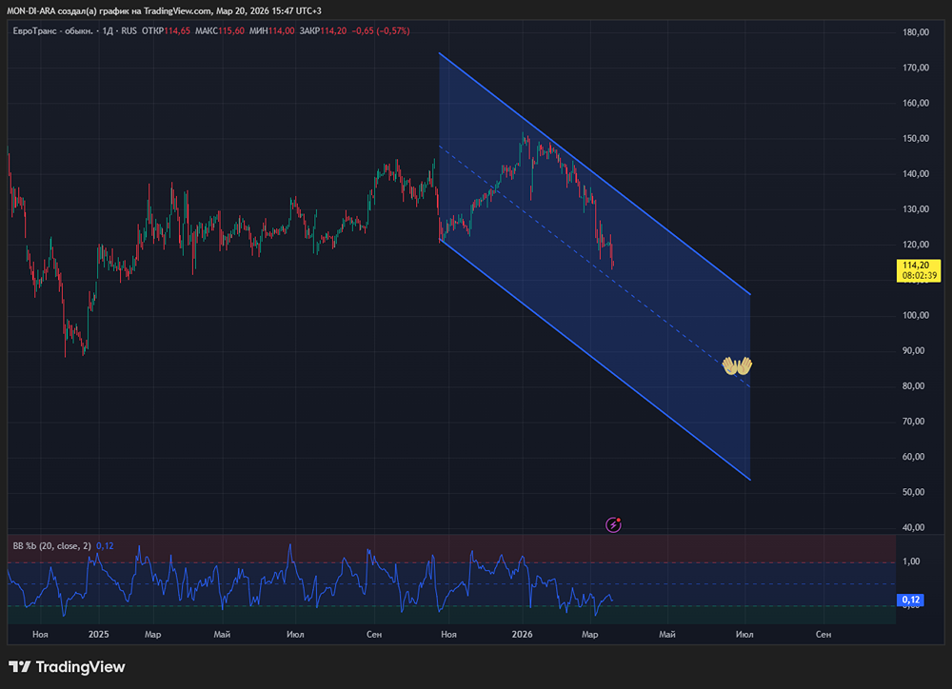The width and height of the screenshot is (952, 689).
Task: Click the 2026 year label on time axis
Action: click(522, 635)
